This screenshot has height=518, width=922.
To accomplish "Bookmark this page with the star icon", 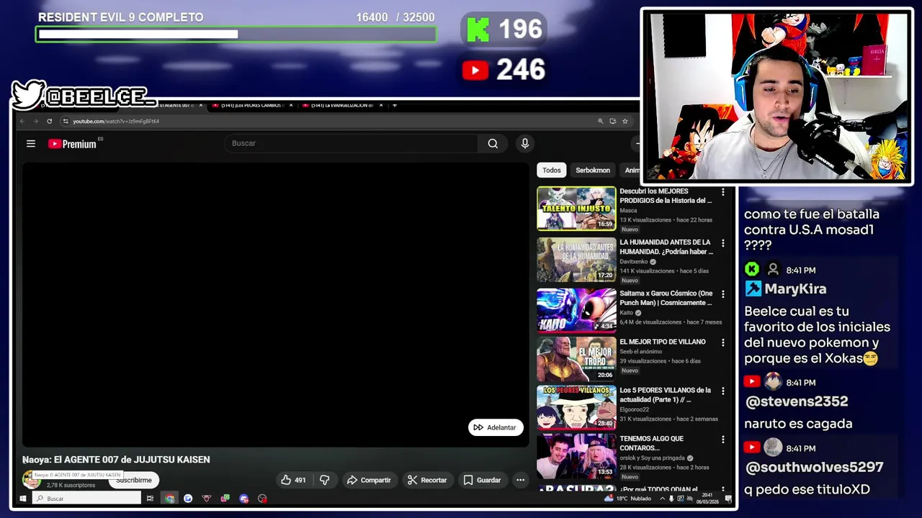I will [625, 121].
